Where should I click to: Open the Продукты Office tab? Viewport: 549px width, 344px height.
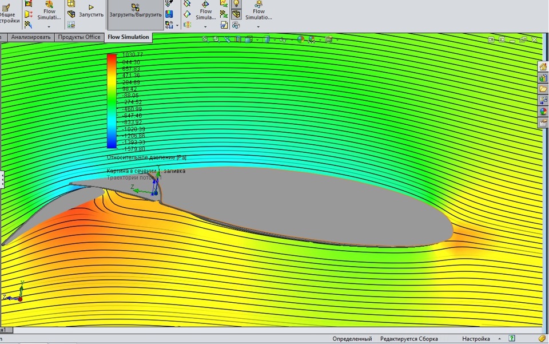click(x=79, y=37)
